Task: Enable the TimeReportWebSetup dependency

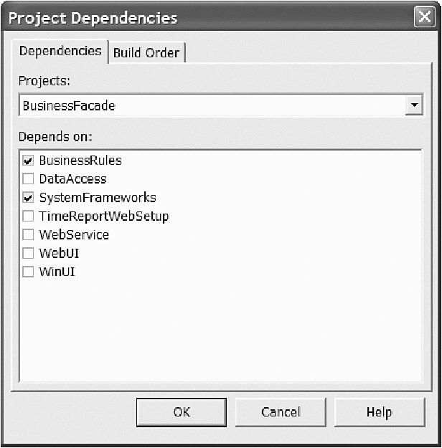Action: point(29,216)
